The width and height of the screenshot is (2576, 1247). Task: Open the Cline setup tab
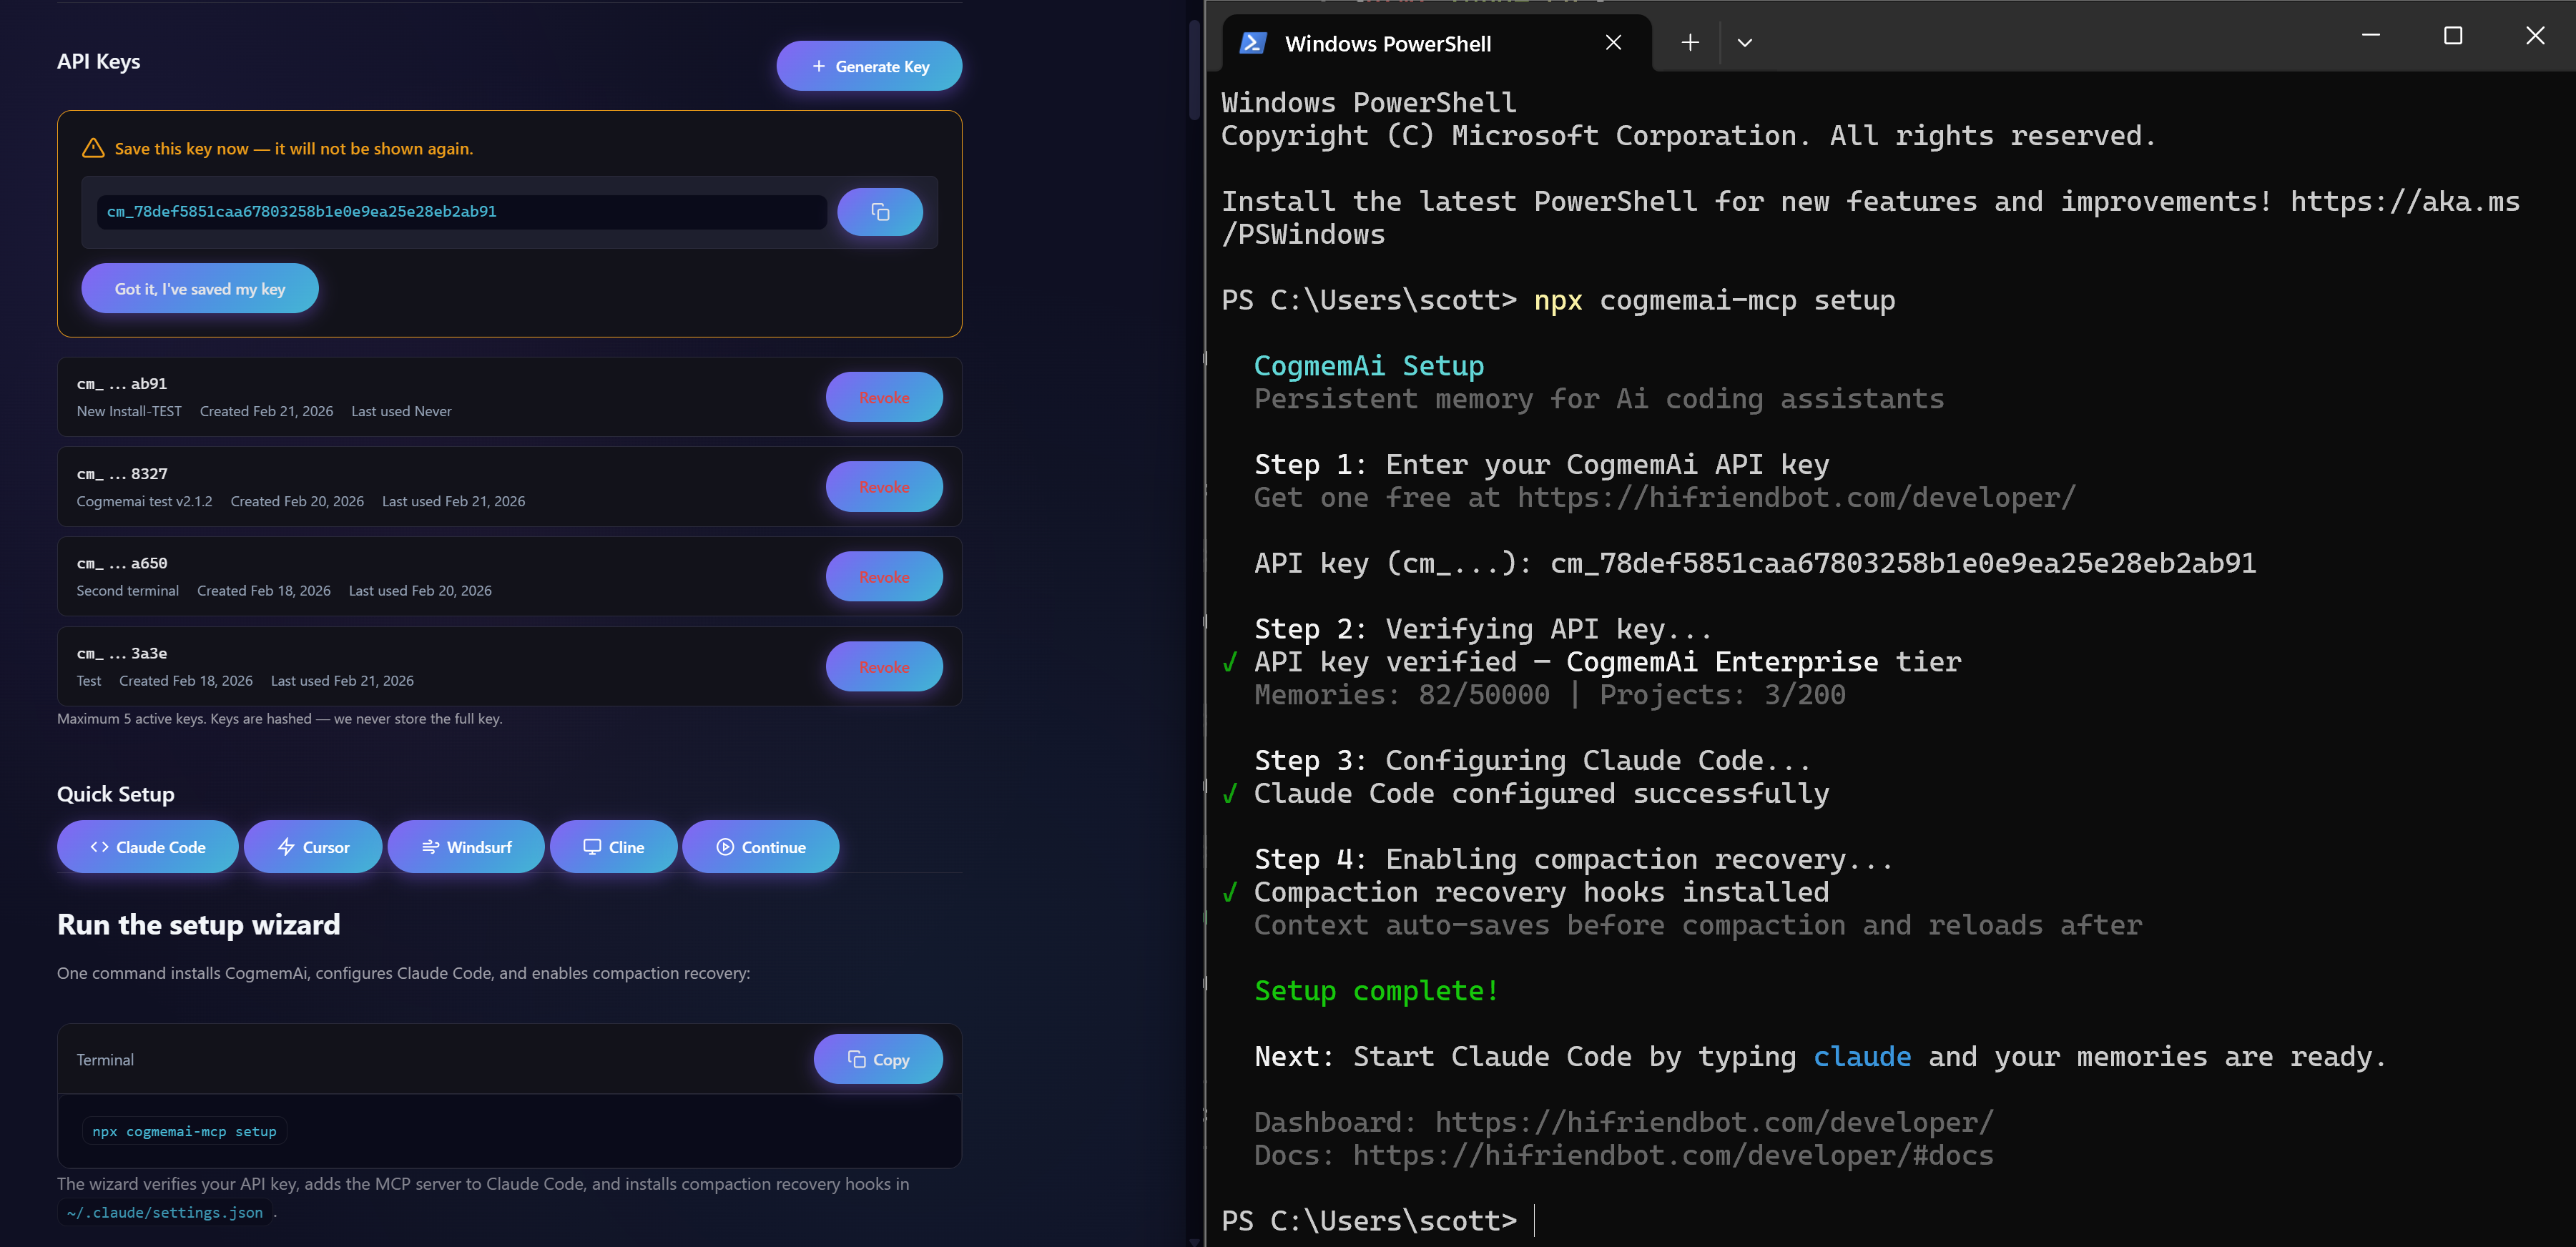click(x=613, y=847)
